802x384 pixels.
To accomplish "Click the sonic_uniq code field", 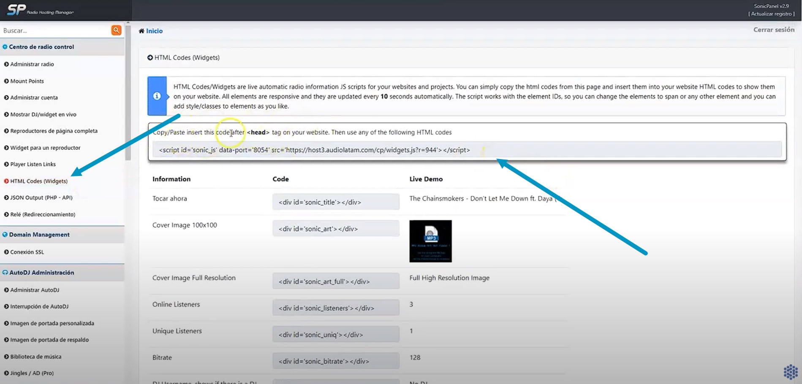I will pyautogui.click(x=336, y=334).
